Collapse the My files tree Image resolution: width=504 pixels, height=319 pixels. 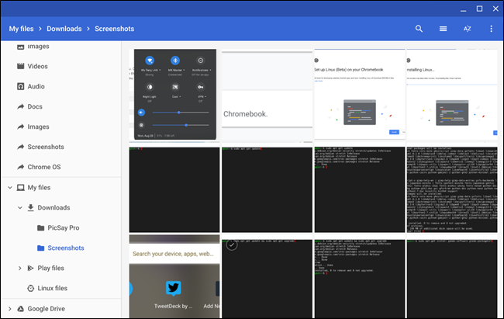pos(9,188)
